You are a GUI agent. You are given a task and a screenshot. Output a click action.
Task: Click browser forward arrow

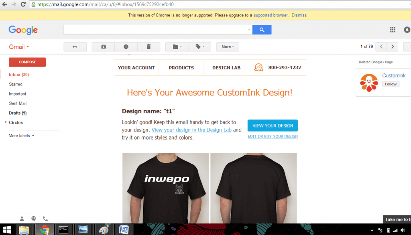click(14, 4)
